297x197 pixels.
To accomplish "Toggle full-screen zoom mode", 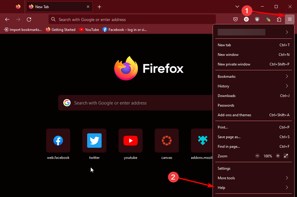I will click(x=286, y=156).
